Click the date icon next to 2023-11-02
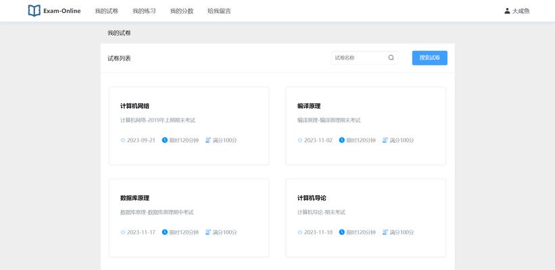The height and width of the screenshot is (270, 555). pyautogui.click(x=299, y=140)
